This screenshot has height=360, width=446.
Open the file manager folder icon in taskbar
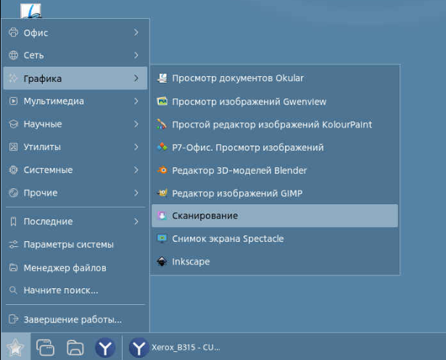[x=75, y=348]
